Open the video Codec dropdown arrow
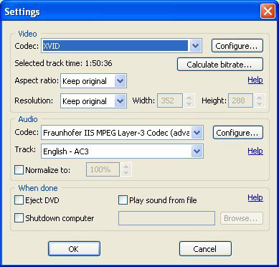This screenshot has height=267, width=279. point(195,45)
